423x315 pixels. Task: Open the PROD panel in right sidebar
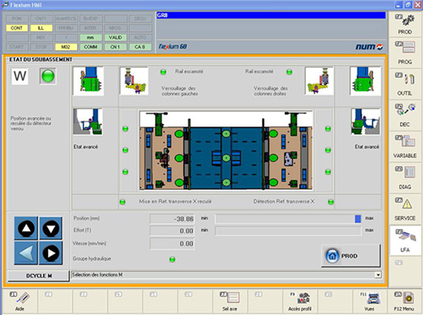pyautogui.click(x=405, y=24)
